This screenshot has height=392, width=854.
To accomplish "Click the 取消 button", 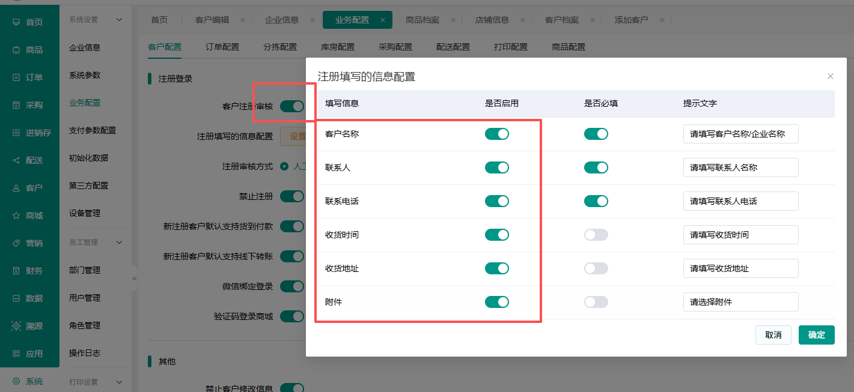I will 773,335.
